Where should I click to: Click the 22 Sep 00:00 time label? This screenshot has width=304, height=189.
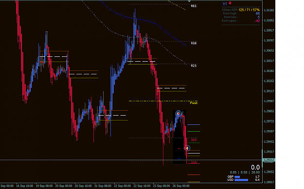(123, 186)
